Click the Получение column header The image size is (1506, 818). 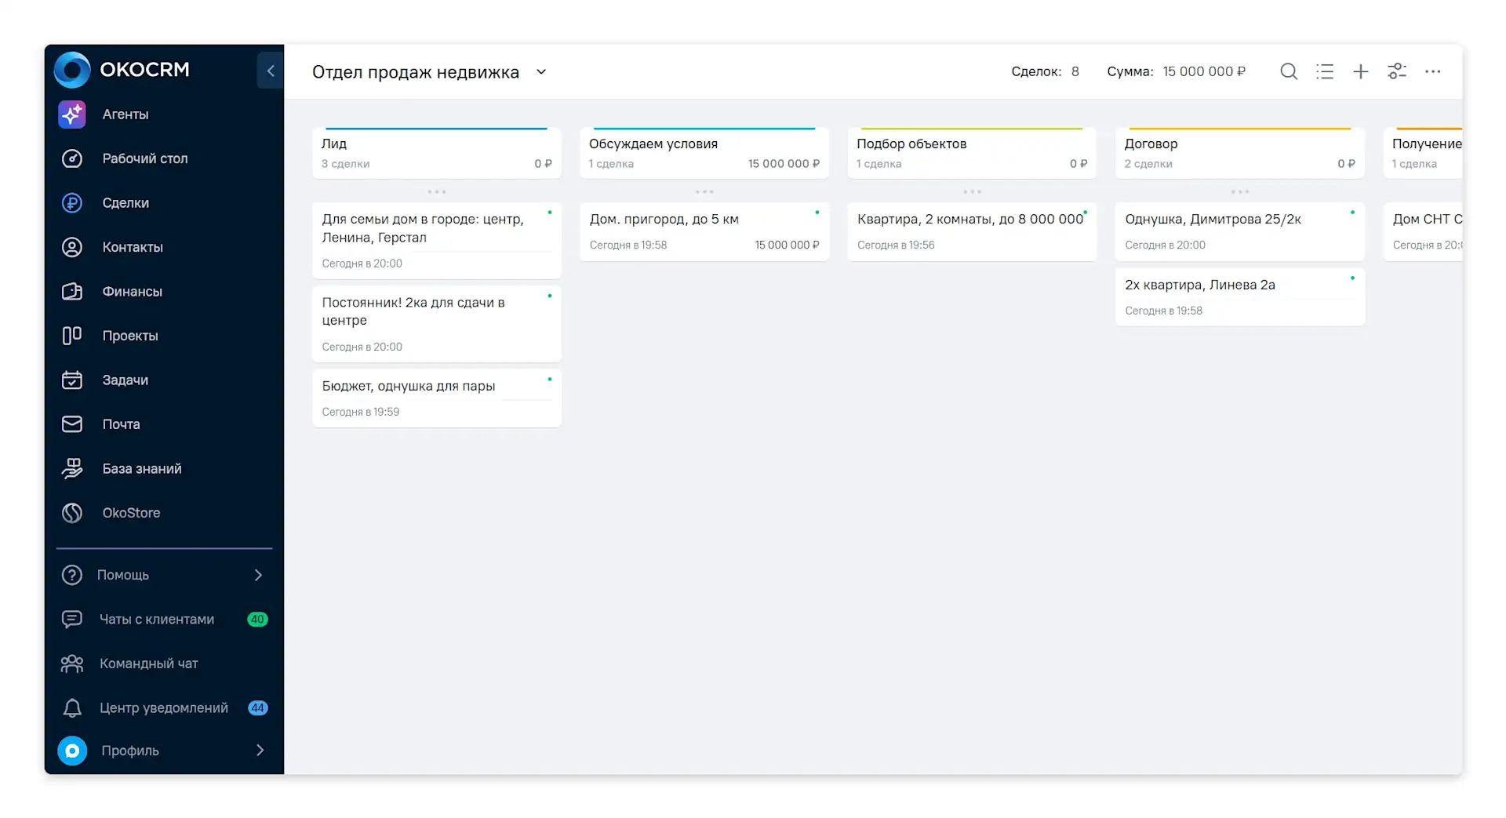click(x=1423, y=153)
